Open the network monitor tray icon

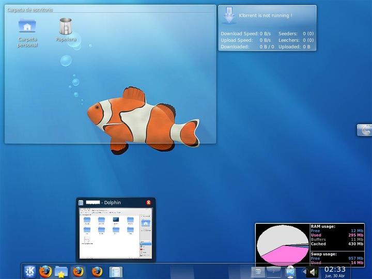coord(290,272)
